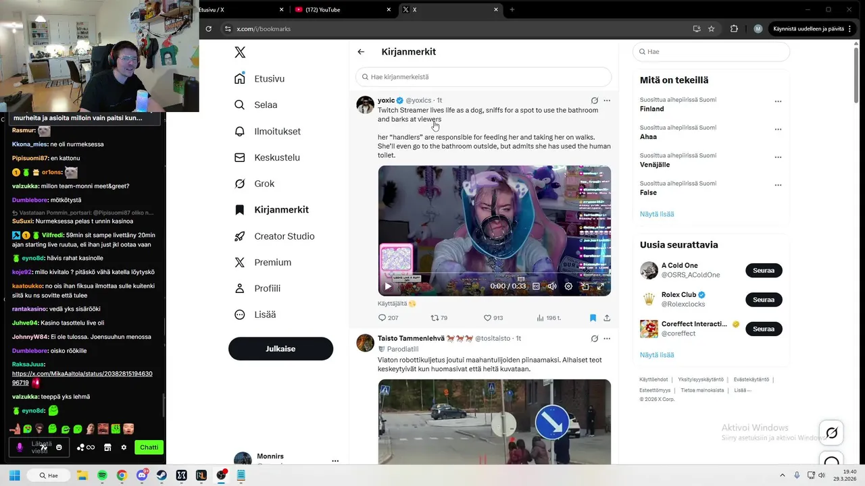Click Grok icon on Taisto Tammenlehvä post

(x=595, y=339)
